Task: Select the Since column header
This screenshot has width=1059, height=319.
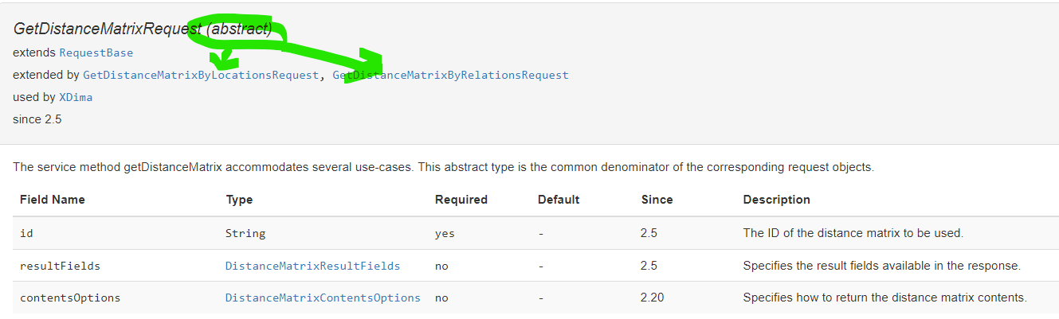Action: [x=657, y=200]
